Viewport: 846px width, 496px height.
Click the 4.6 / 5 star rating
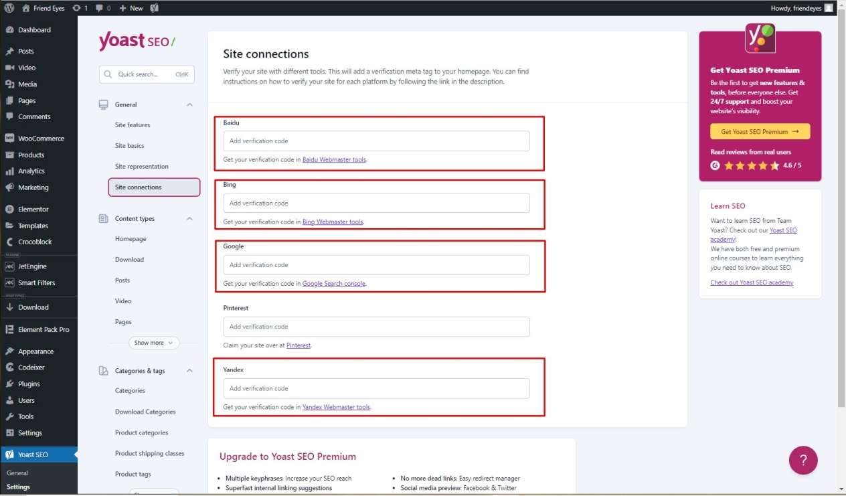tap(756, 165)
